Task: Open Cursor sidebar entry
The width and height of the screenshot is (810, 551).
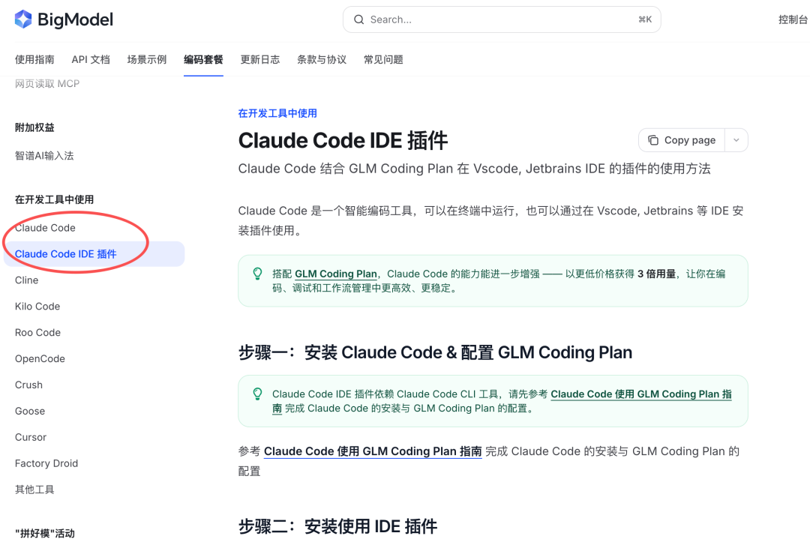Action: click(31, 437)
